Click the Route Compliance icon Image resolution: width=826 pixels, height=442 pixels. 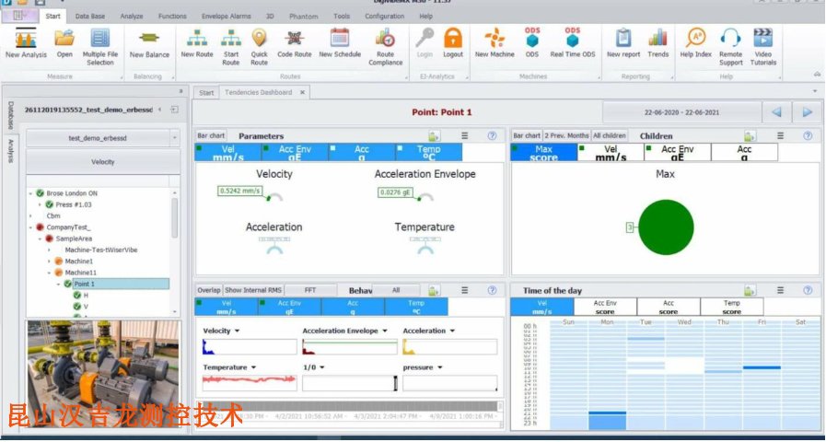pos(386,39)
